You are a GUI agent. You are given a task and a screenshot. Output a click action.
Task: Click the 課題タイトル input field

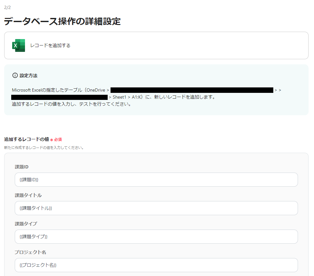click(x=156, y=208)
